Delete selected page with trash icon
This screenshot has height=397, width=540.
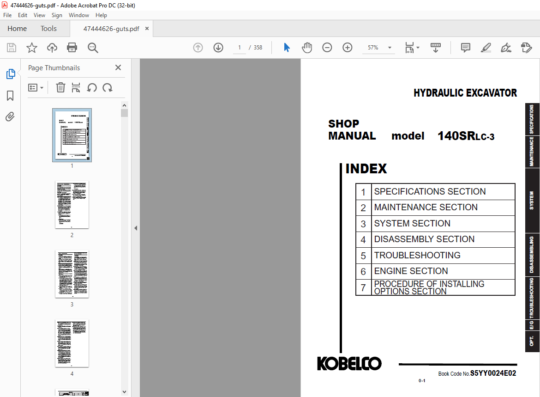click(x=60, y=88)
